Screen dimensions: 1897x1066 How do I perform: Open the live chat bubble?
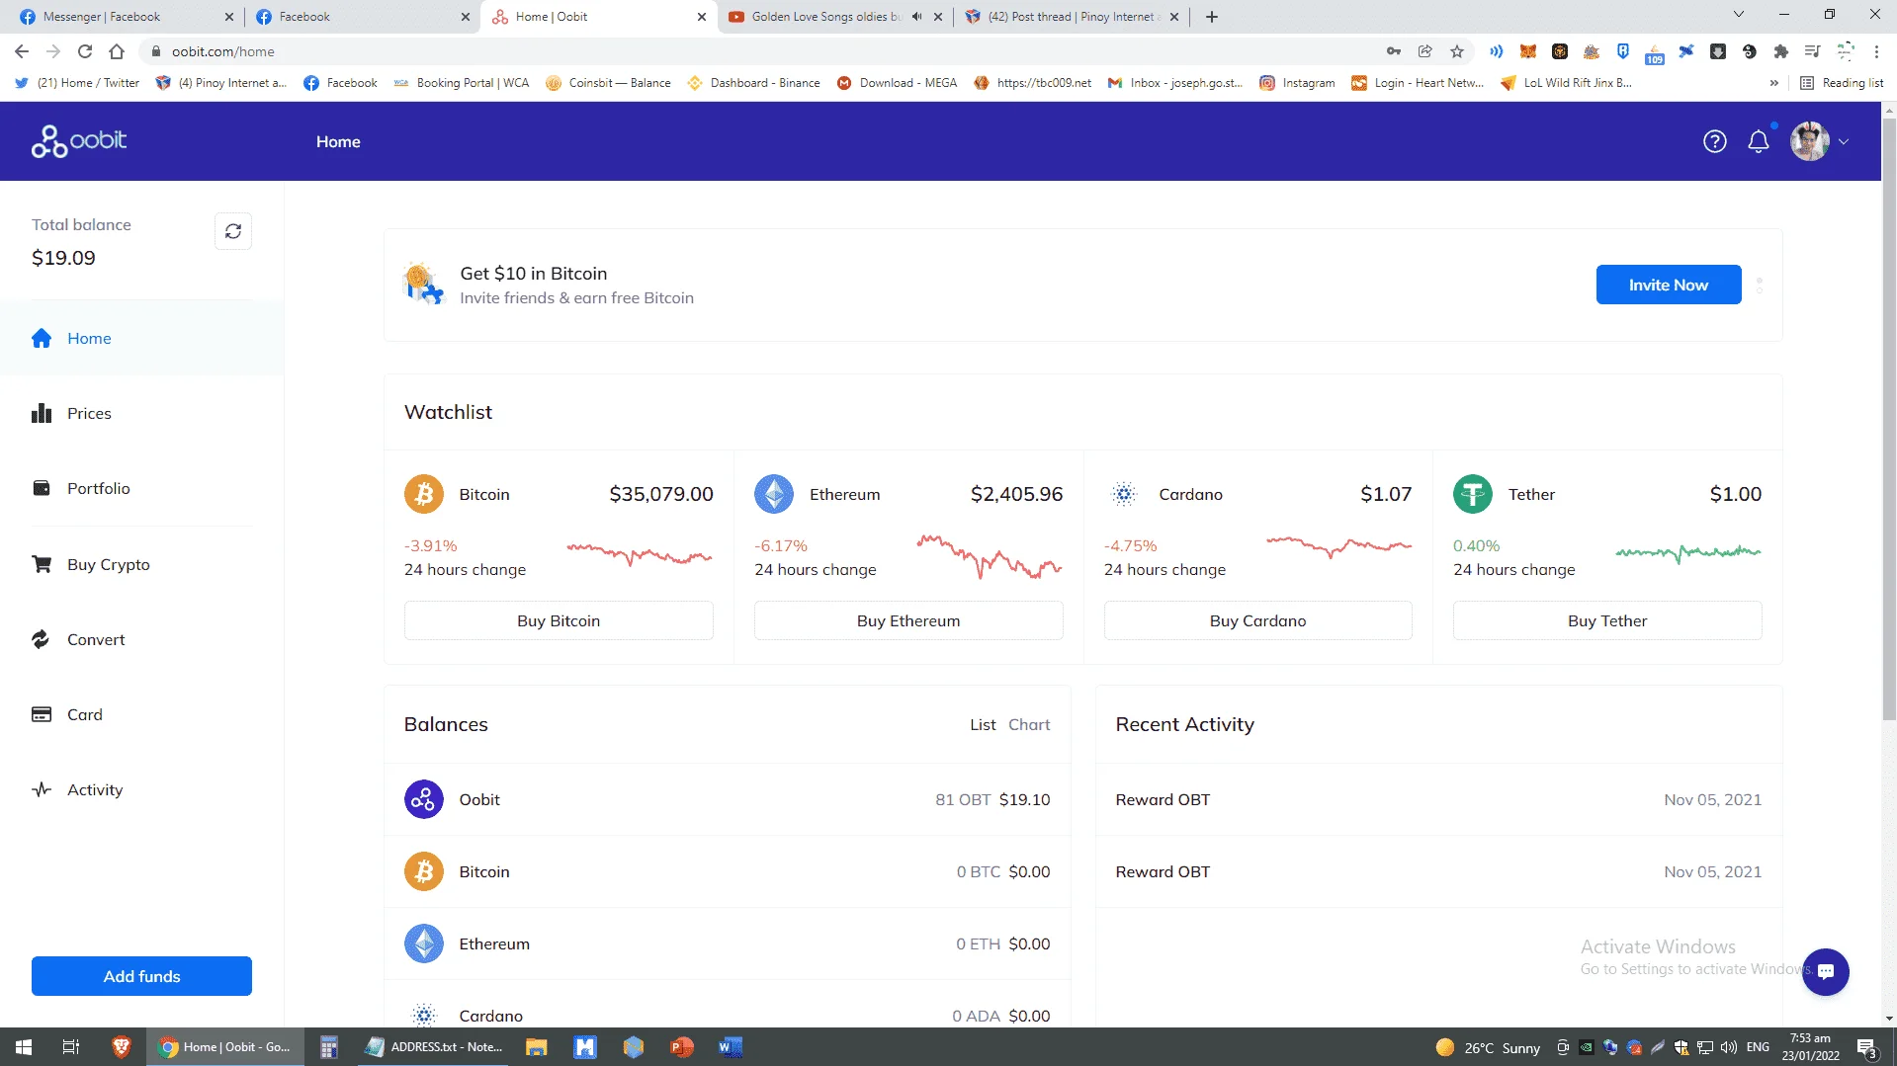point(1826,972)
